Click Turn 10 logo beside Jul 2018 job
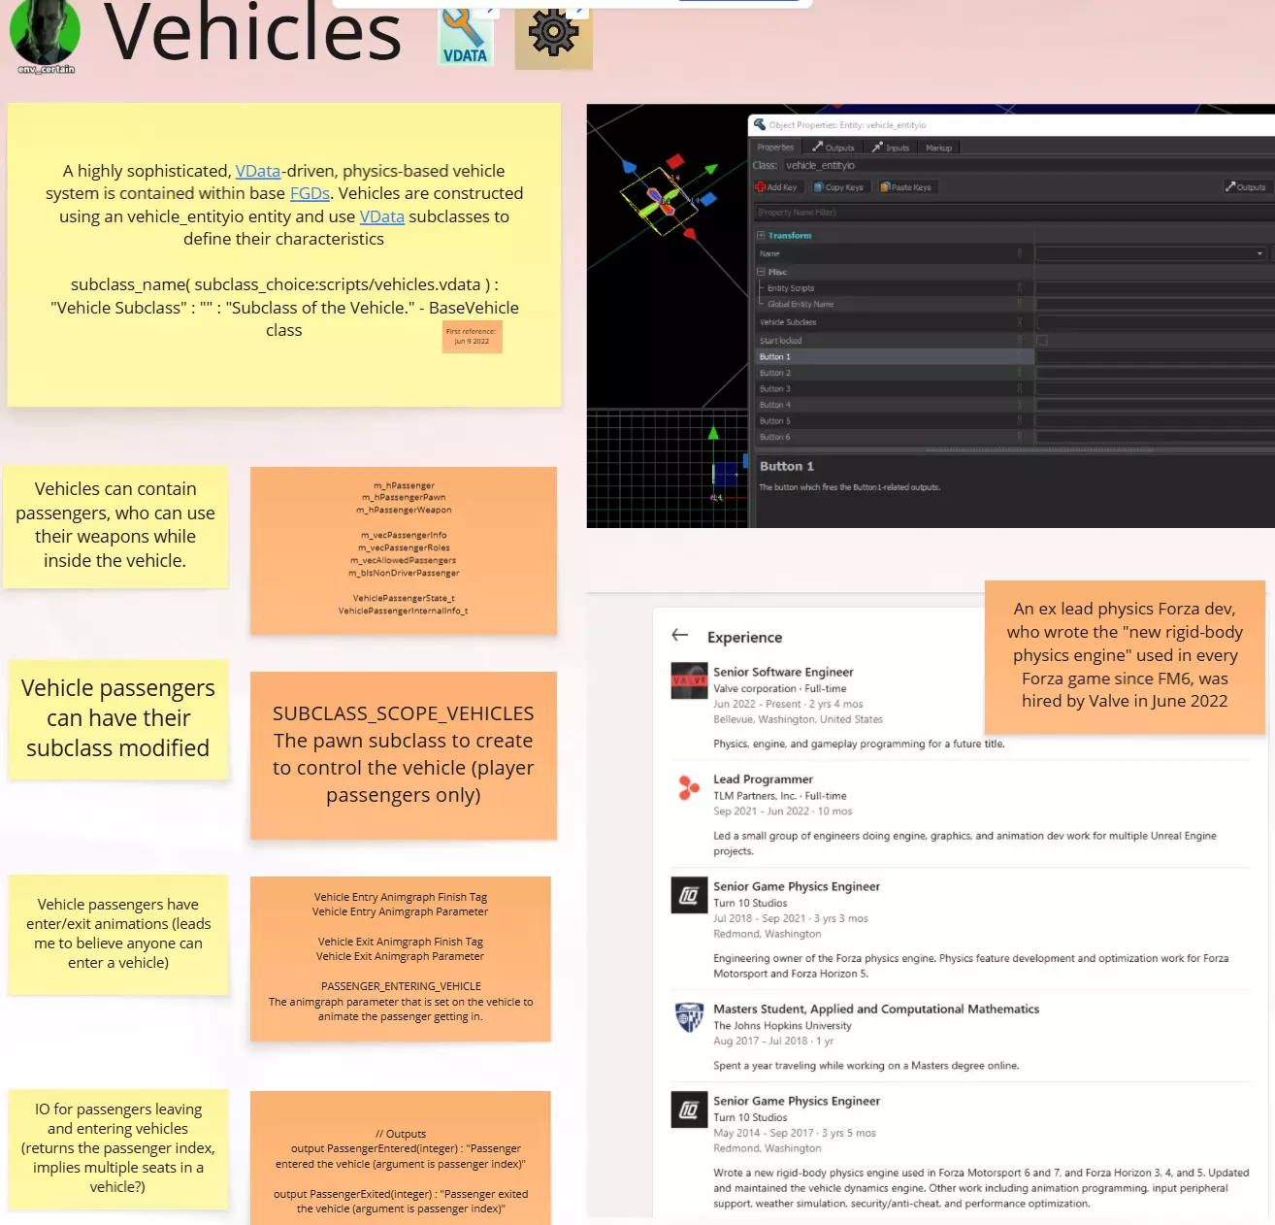Image resolution: width=1275 pixels, height=1225 pixels. 689,895
